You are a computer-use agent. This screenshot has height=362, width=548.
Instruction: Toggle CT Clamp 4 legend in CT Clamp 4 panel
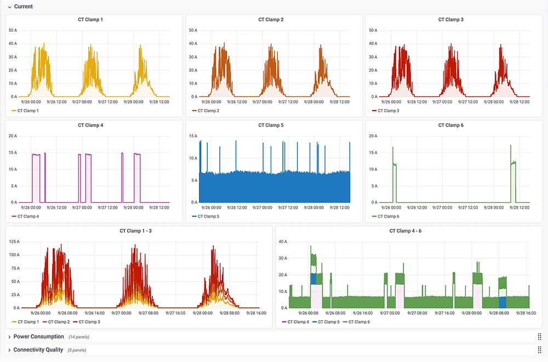point(28,216)
